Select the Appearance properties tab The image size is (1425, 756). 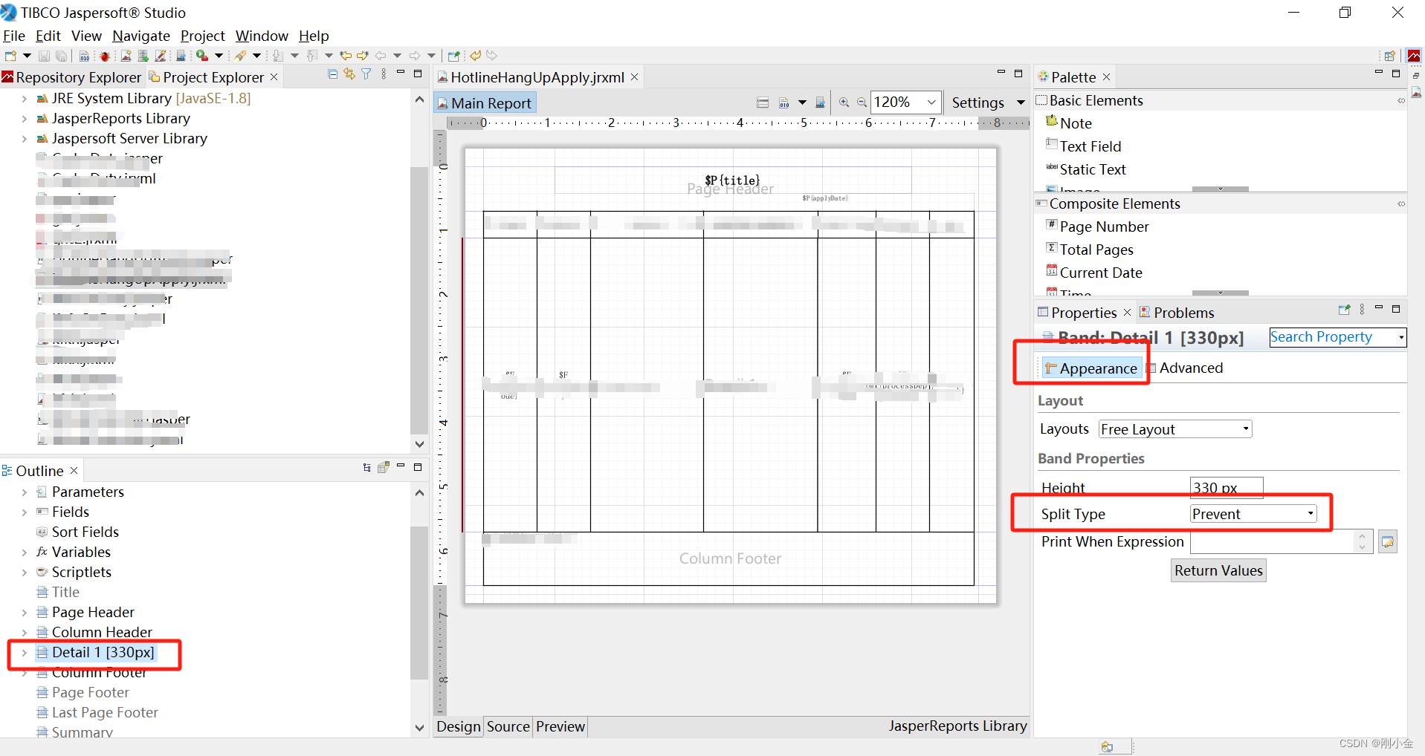tap(1091, 368)
